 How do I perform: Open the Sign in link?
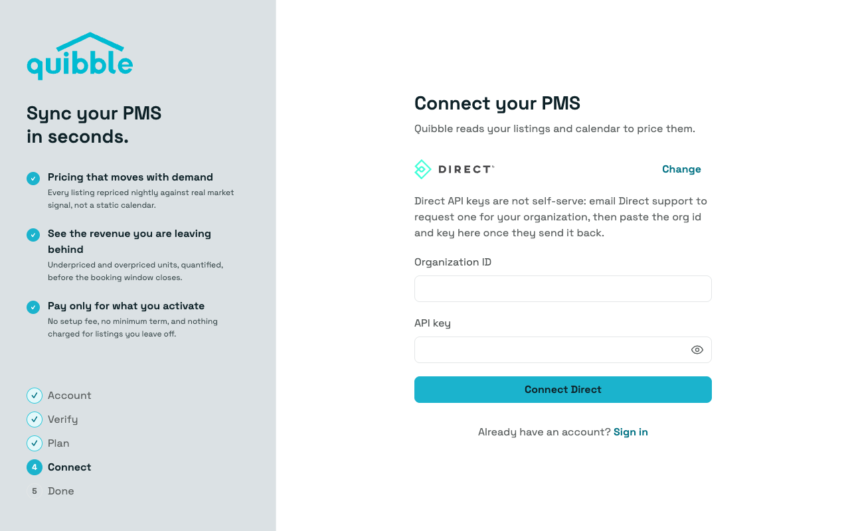click(x=631, y=432)
